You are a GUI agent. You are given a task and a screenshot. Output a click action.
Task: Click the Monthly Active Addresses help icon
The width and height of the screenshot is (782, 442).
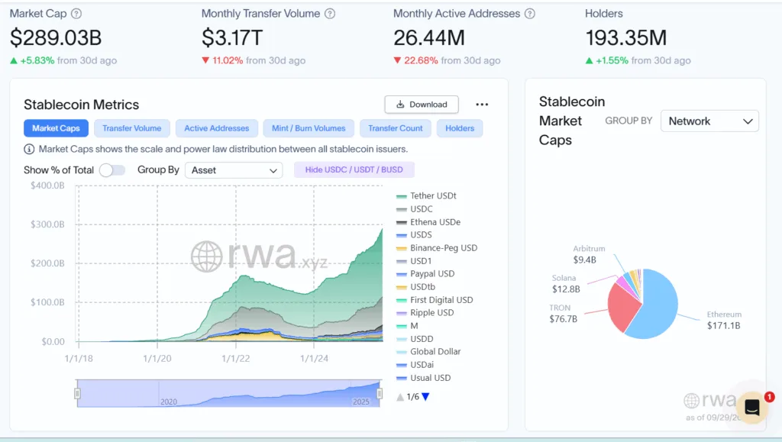530,14
